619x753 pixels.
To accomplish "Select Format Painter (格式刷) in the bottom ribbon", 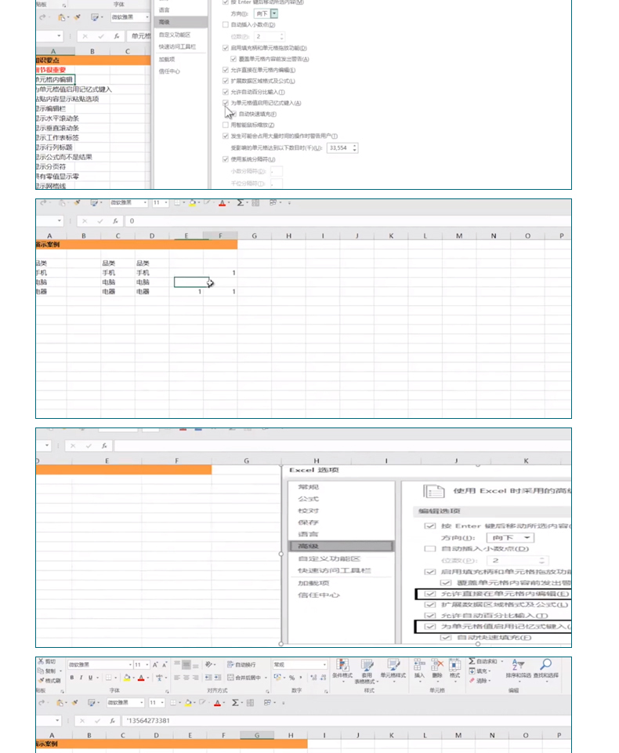I will coord(49,681).
